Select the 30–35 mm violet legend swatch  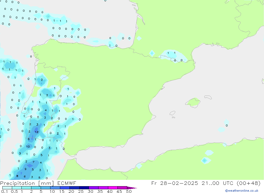point(94,188)
